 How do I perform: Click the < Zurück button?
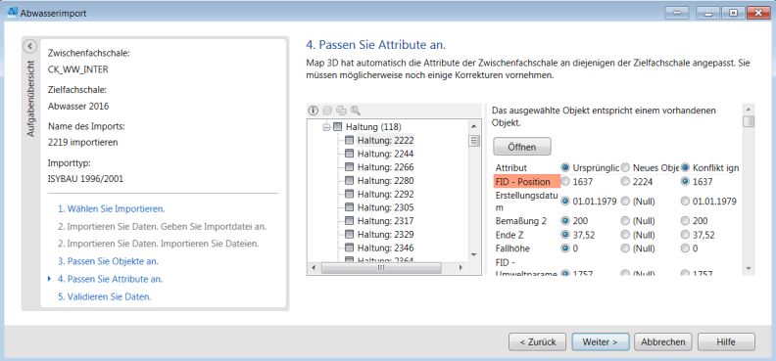pos(538,341)
